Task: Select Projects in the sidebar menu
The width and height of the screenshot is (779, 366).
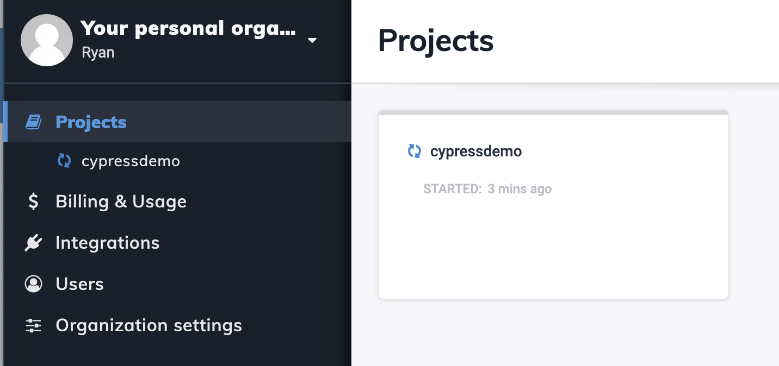Action: click(x=177, y=122)
